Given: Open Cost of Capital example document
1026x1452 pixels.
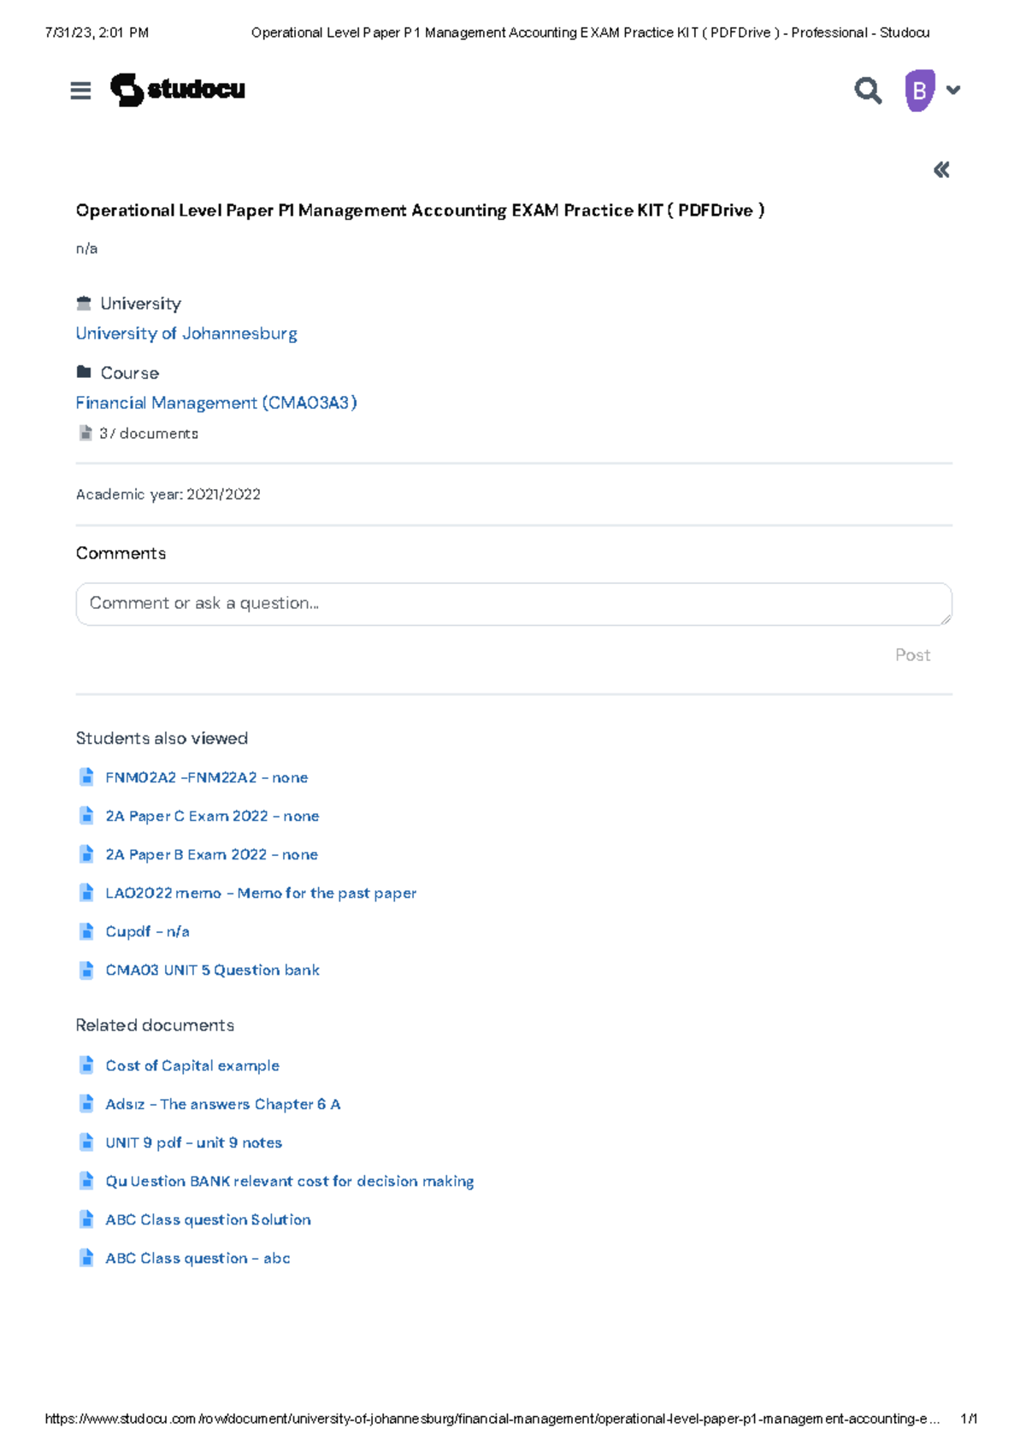Looking at the screenshot, I should [x=192, y=1065].
